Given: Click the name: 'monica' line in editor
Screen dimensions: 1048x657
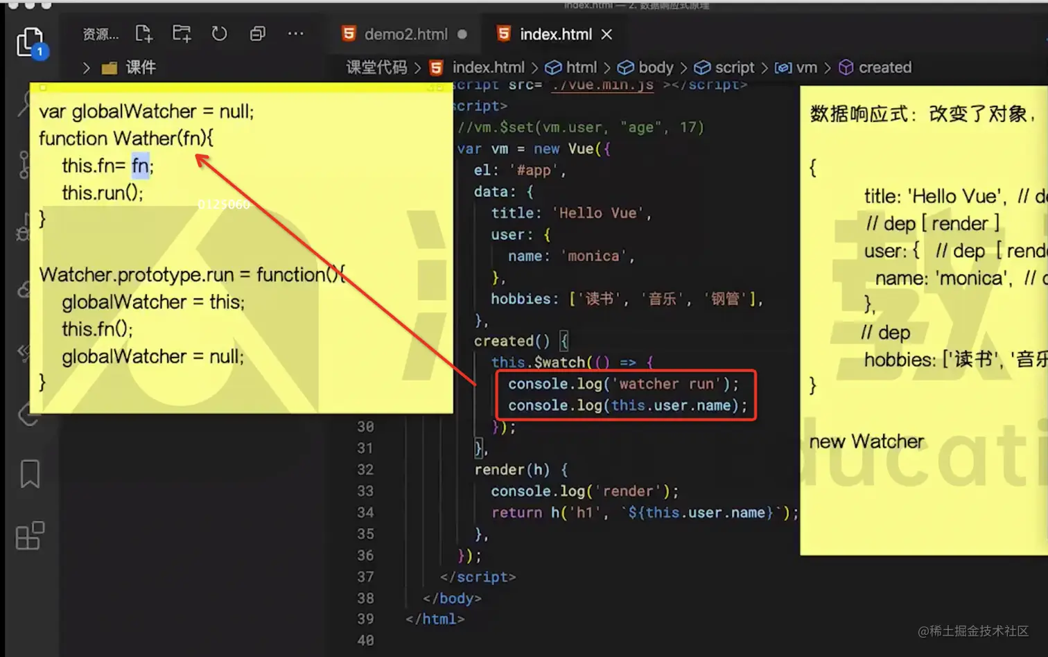Looking at the screenshot, I should [x=571, y=256].
